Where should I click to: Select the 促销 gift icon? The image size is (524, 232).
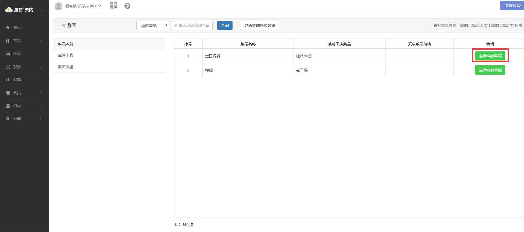(8, 80)
